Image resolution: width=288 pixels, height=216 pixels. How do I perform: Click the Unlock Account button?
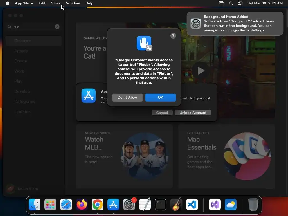pyautogui.click(x=193, y=112)
